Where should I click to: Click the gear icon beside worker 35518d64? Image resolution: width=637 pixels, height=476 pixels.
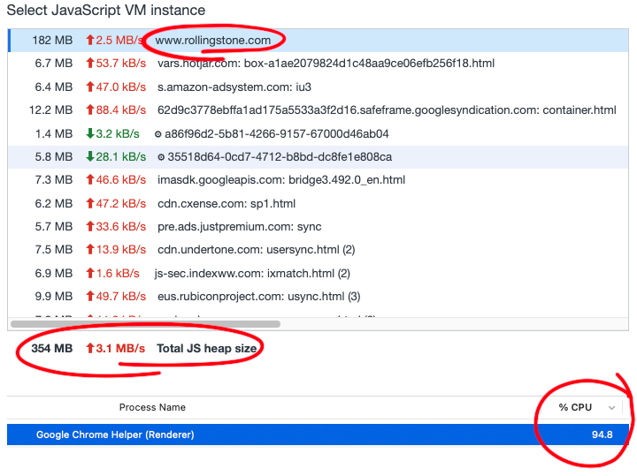pos(161,157)
